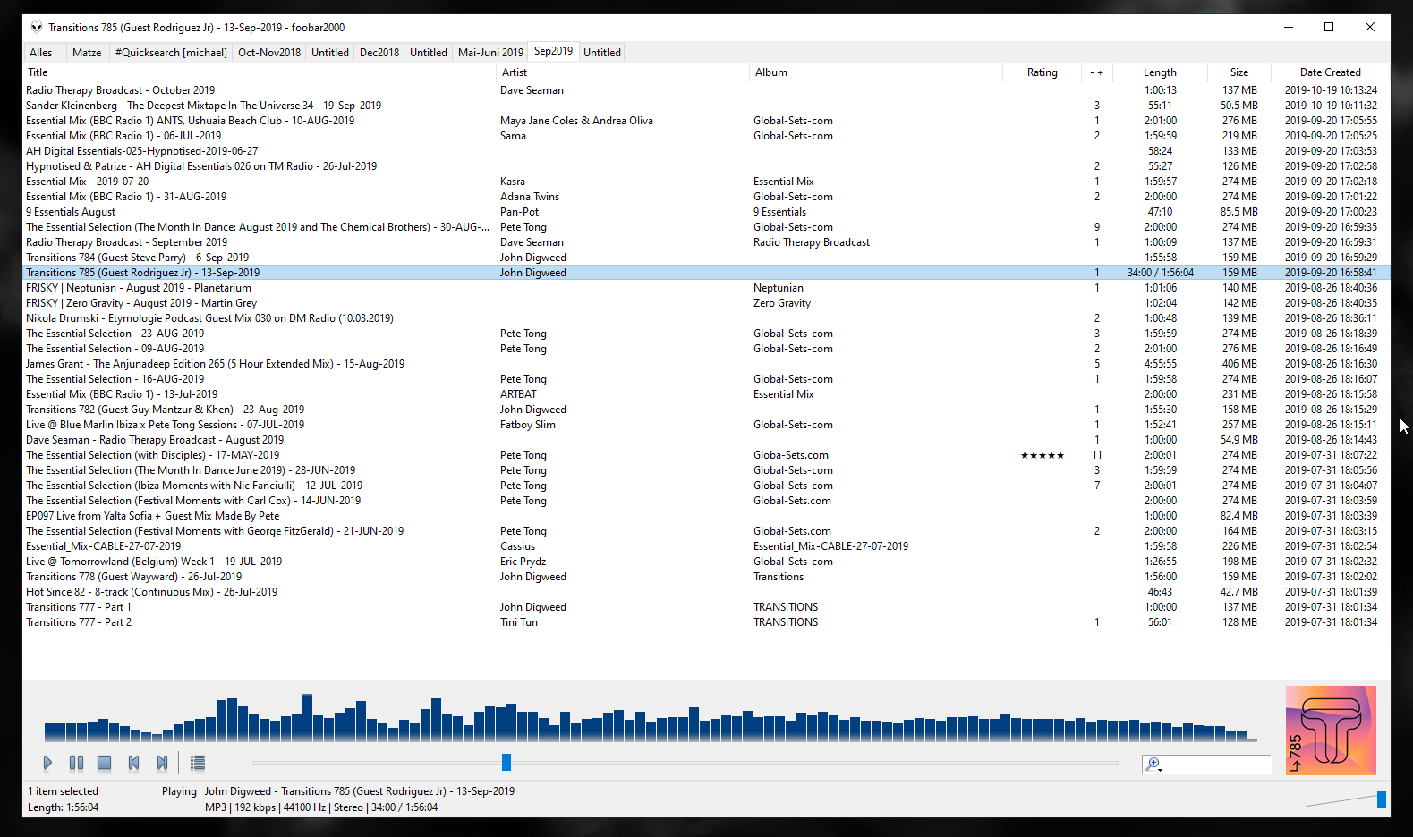Sort by the Album column header

(x=876, y=72)
